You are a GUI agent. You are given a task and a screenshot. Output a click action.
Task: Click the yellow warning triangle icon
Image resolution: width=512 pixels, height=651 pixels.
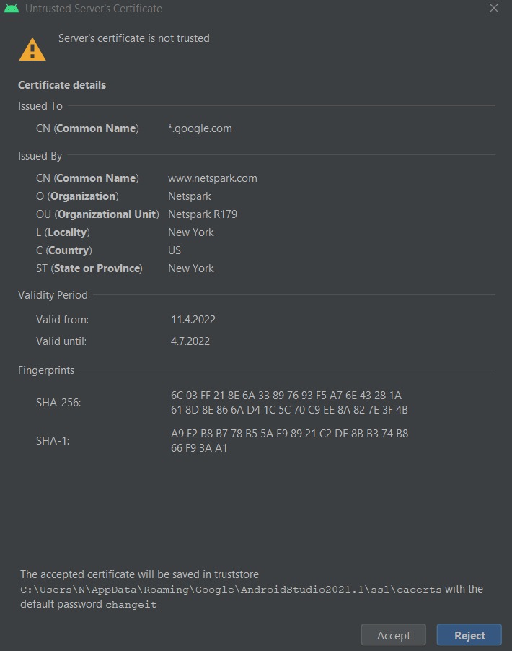[32, 49]
